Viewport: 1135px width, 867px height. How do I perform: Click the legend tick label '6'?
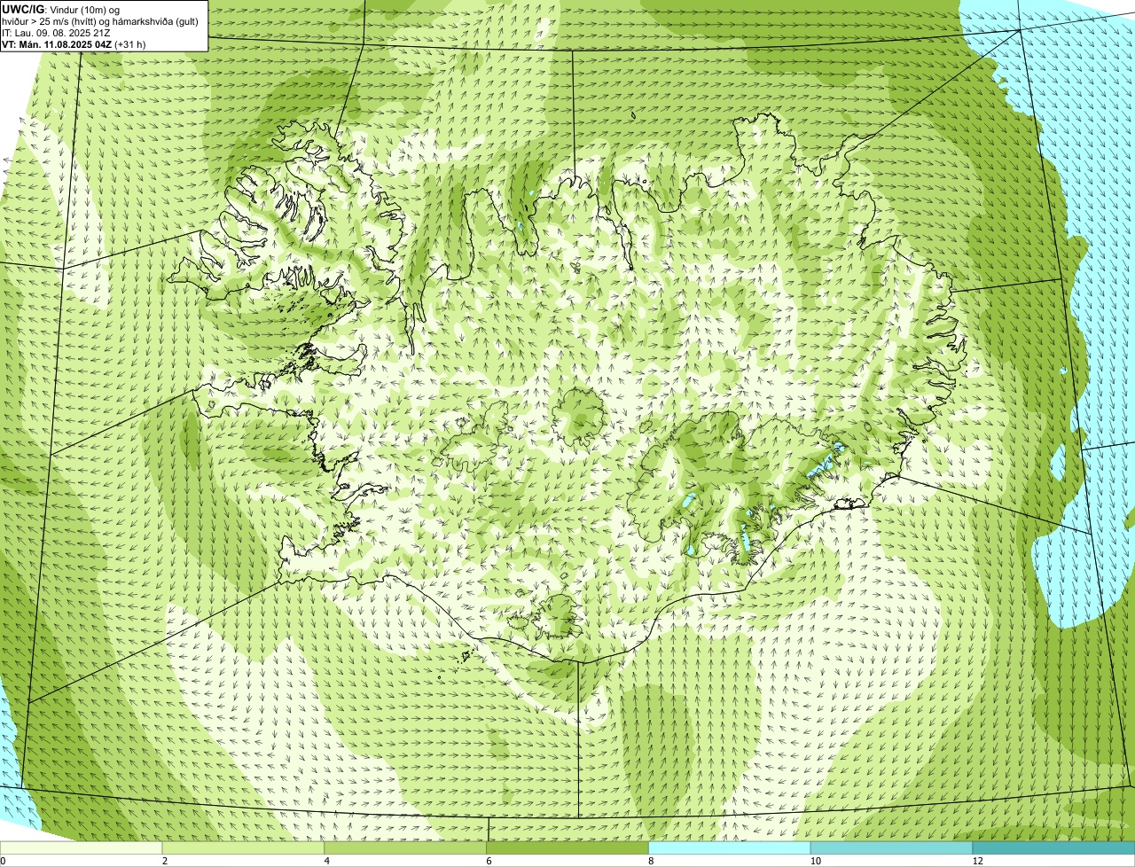pyautogui.click(x=489, y=861)
